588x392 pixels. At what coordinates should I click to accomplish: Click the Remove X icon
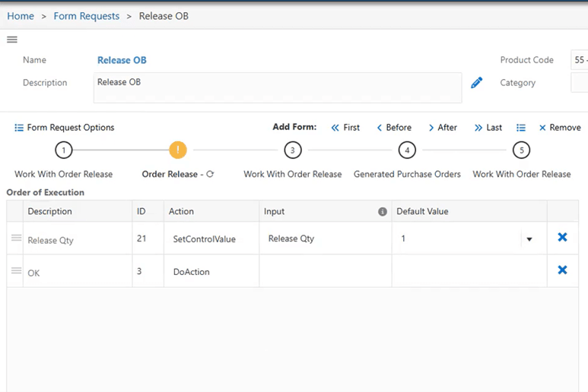coord(542,128)
